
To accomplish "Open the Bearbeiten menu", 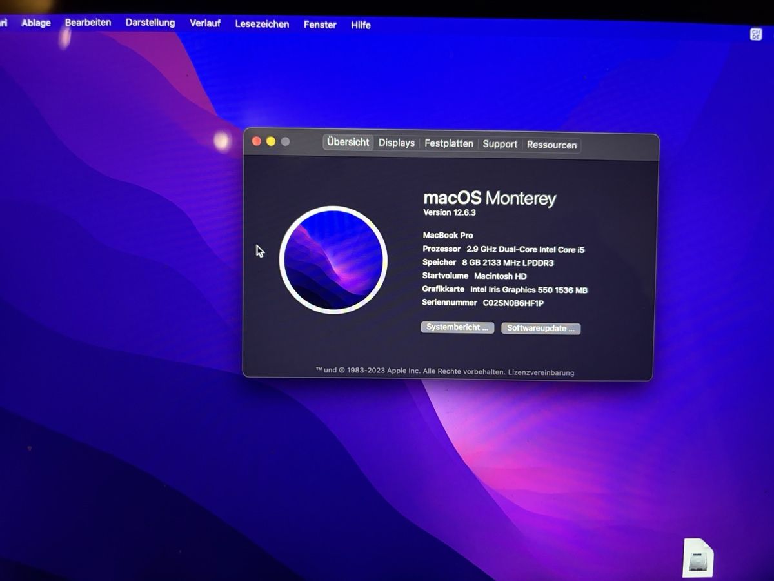I will (x=88, y=23).
